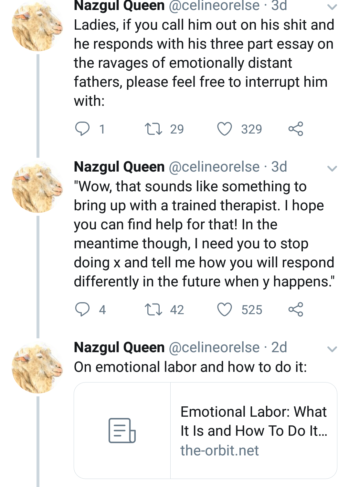
Task: Retweet the tweet with 29 retweets
Action: (153, 129)
